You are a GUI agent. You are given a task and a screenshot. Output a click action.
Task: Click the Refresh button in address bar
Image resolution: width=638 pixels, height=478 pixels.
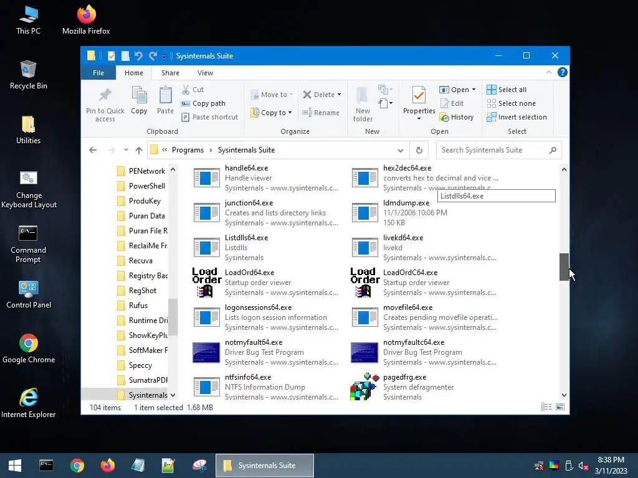click(x=419, y=150)
